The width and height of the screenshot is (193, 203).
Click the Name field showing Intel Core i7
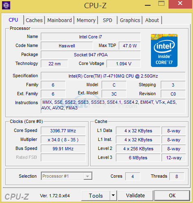coord(91,37)
